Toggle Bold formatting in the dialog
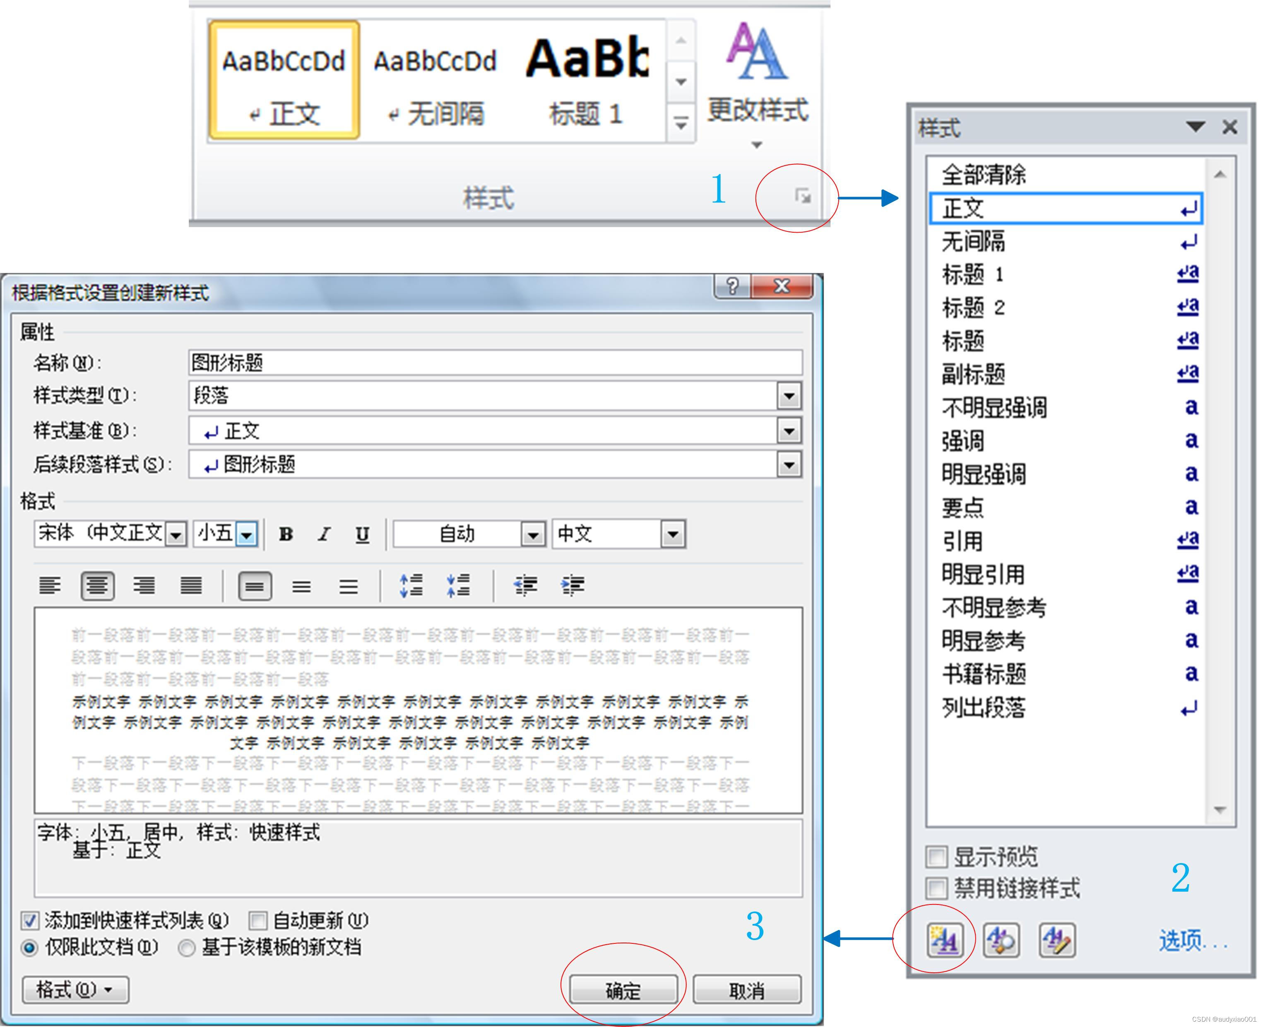The height and width of the screenshot is (1027, 1263). [x=286, y=534]
